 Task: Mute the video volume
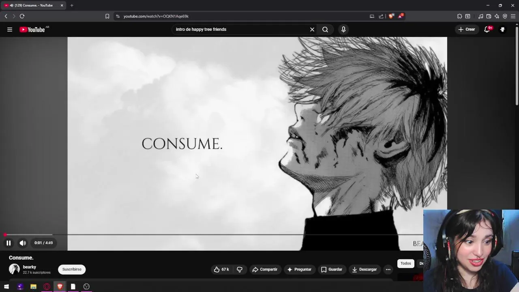point(23,243)
